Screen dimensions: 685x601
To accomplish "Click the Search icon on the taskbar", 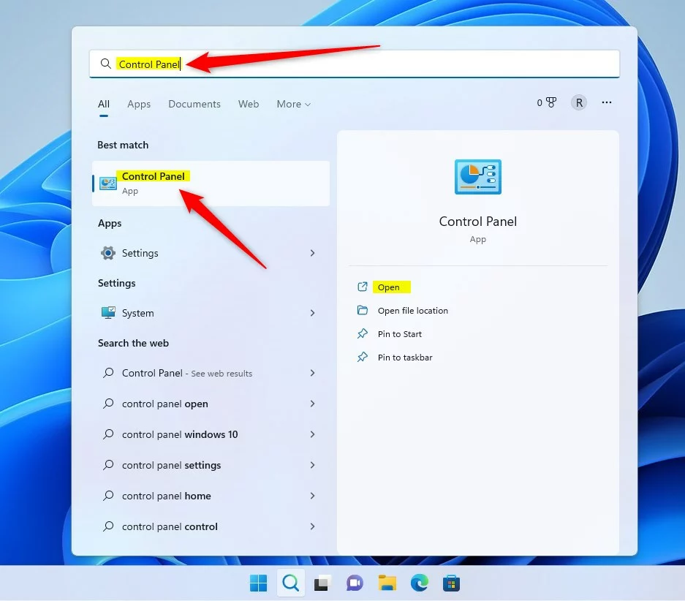I will point(290,583).
